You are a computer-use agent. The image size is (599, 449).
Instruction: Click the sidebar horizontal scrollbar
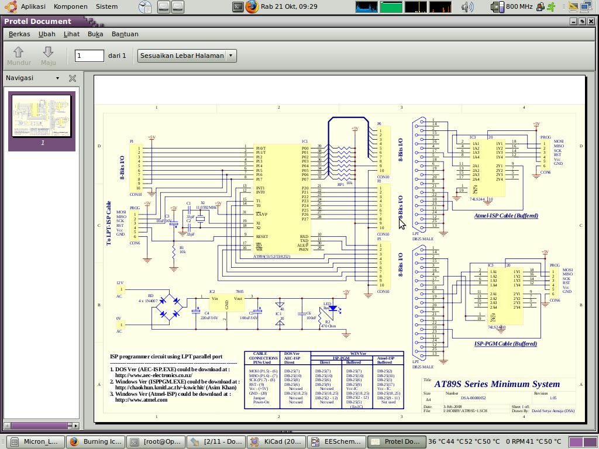click(x=42, y=426)
